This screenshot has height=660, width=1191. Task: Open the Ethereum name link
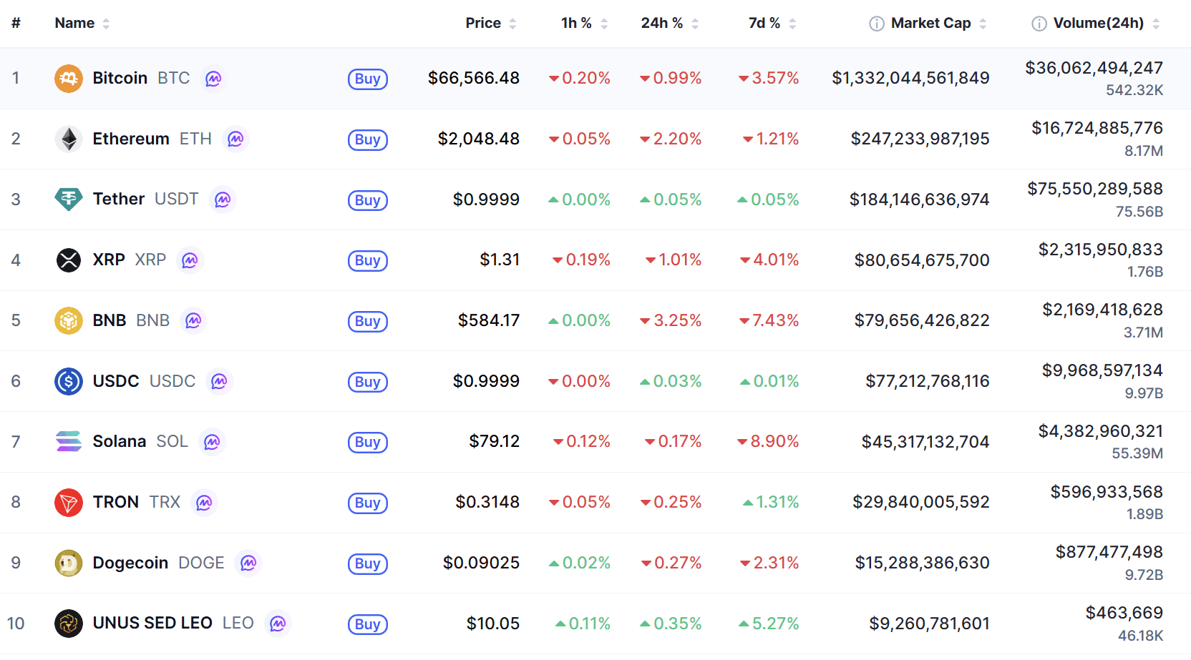(x=131, y=139)
